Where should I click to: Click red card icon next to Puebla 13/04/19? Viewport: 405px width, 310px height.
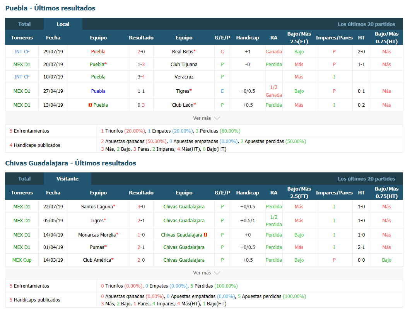click(x=90, y=105)
